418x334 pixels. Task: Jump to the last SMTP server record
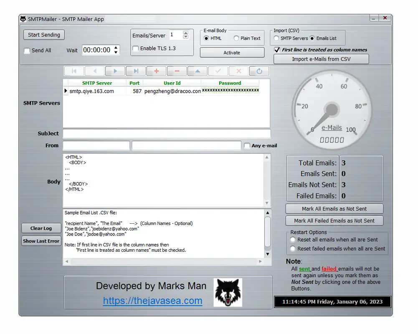(136, 71)
